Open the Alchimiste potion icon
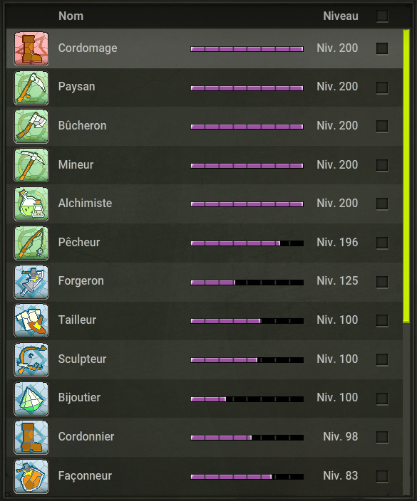 [x=31, y=204]
